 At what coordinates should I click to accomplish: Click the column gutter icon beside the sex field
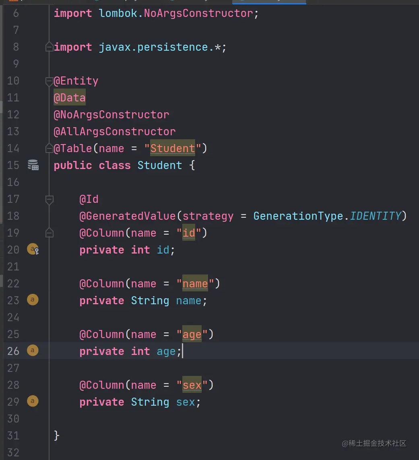pos(33,401)
